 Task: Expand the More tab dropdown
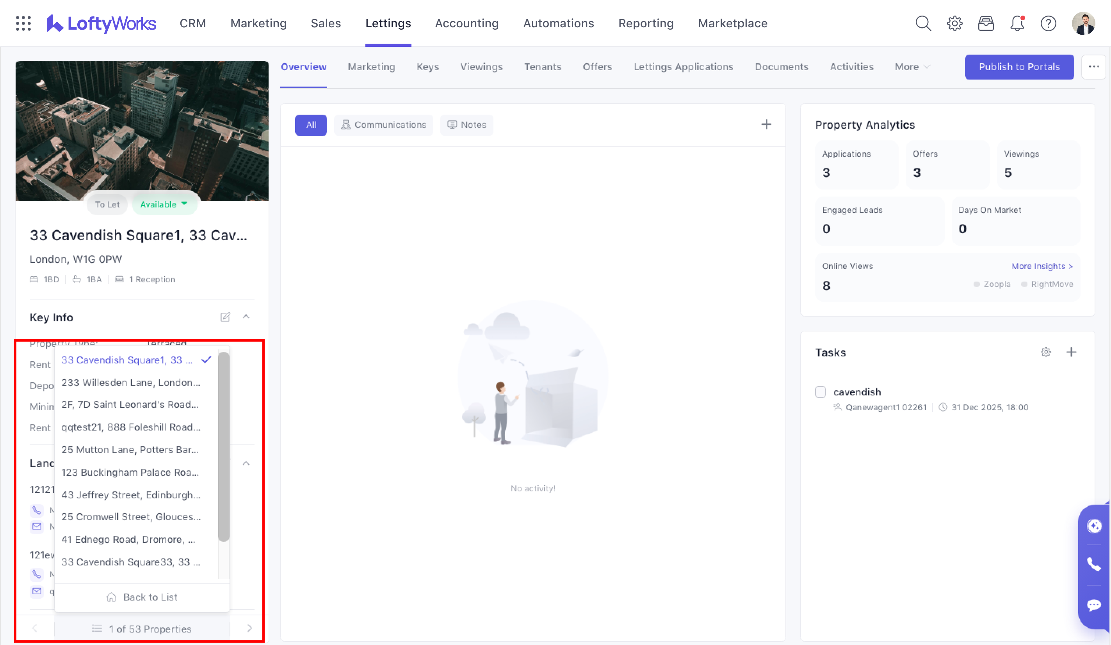[x=912, y=66]
